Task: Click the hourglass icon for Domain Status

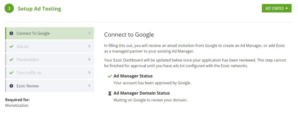Action: pos(110,93)
